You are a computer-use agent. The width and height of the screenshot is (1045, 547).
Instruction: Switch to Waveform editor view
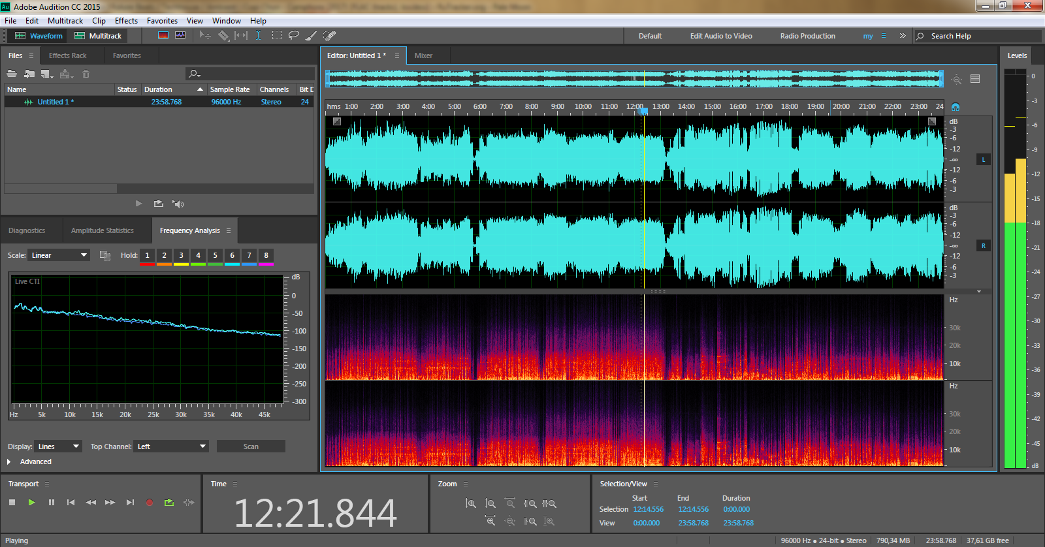coord(39,36)
